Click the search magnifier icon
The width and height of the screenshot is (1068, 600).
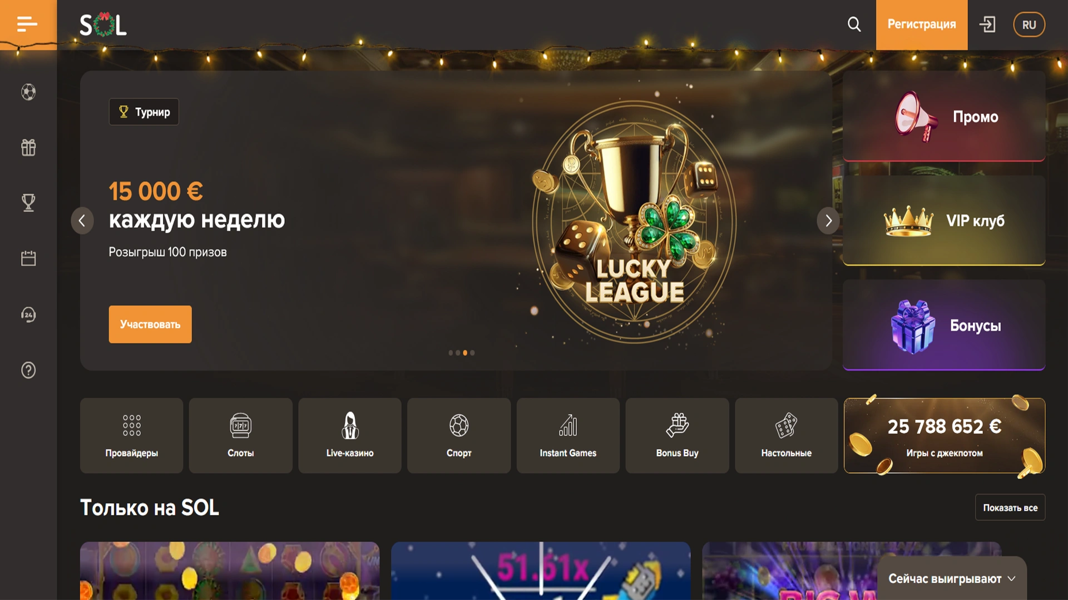(854, 24)
